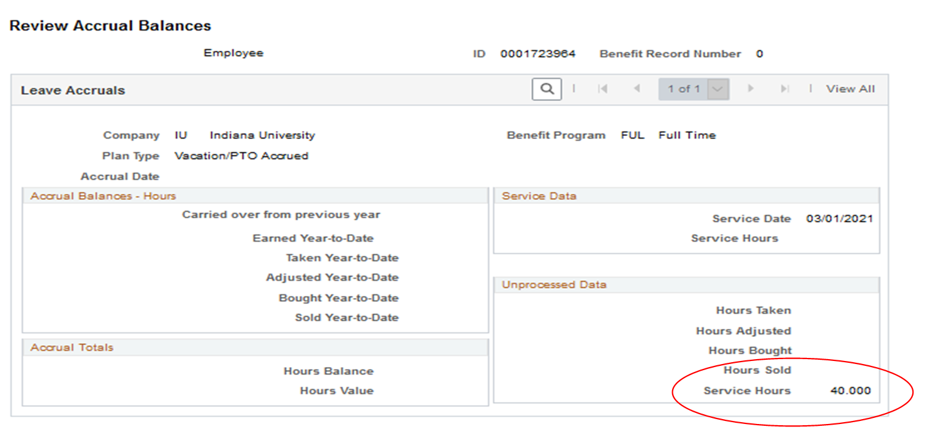The width and height of the screenshot is (927, 435).
Task: Click the Taken Year-to-Date label
Action: point(342,258)
